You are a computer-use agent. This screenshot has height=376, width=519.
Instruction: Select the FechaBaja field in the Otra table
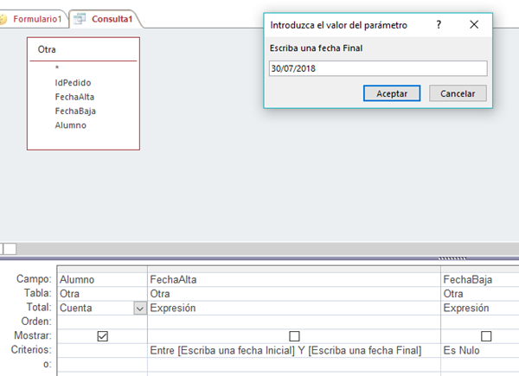[75, 112]
